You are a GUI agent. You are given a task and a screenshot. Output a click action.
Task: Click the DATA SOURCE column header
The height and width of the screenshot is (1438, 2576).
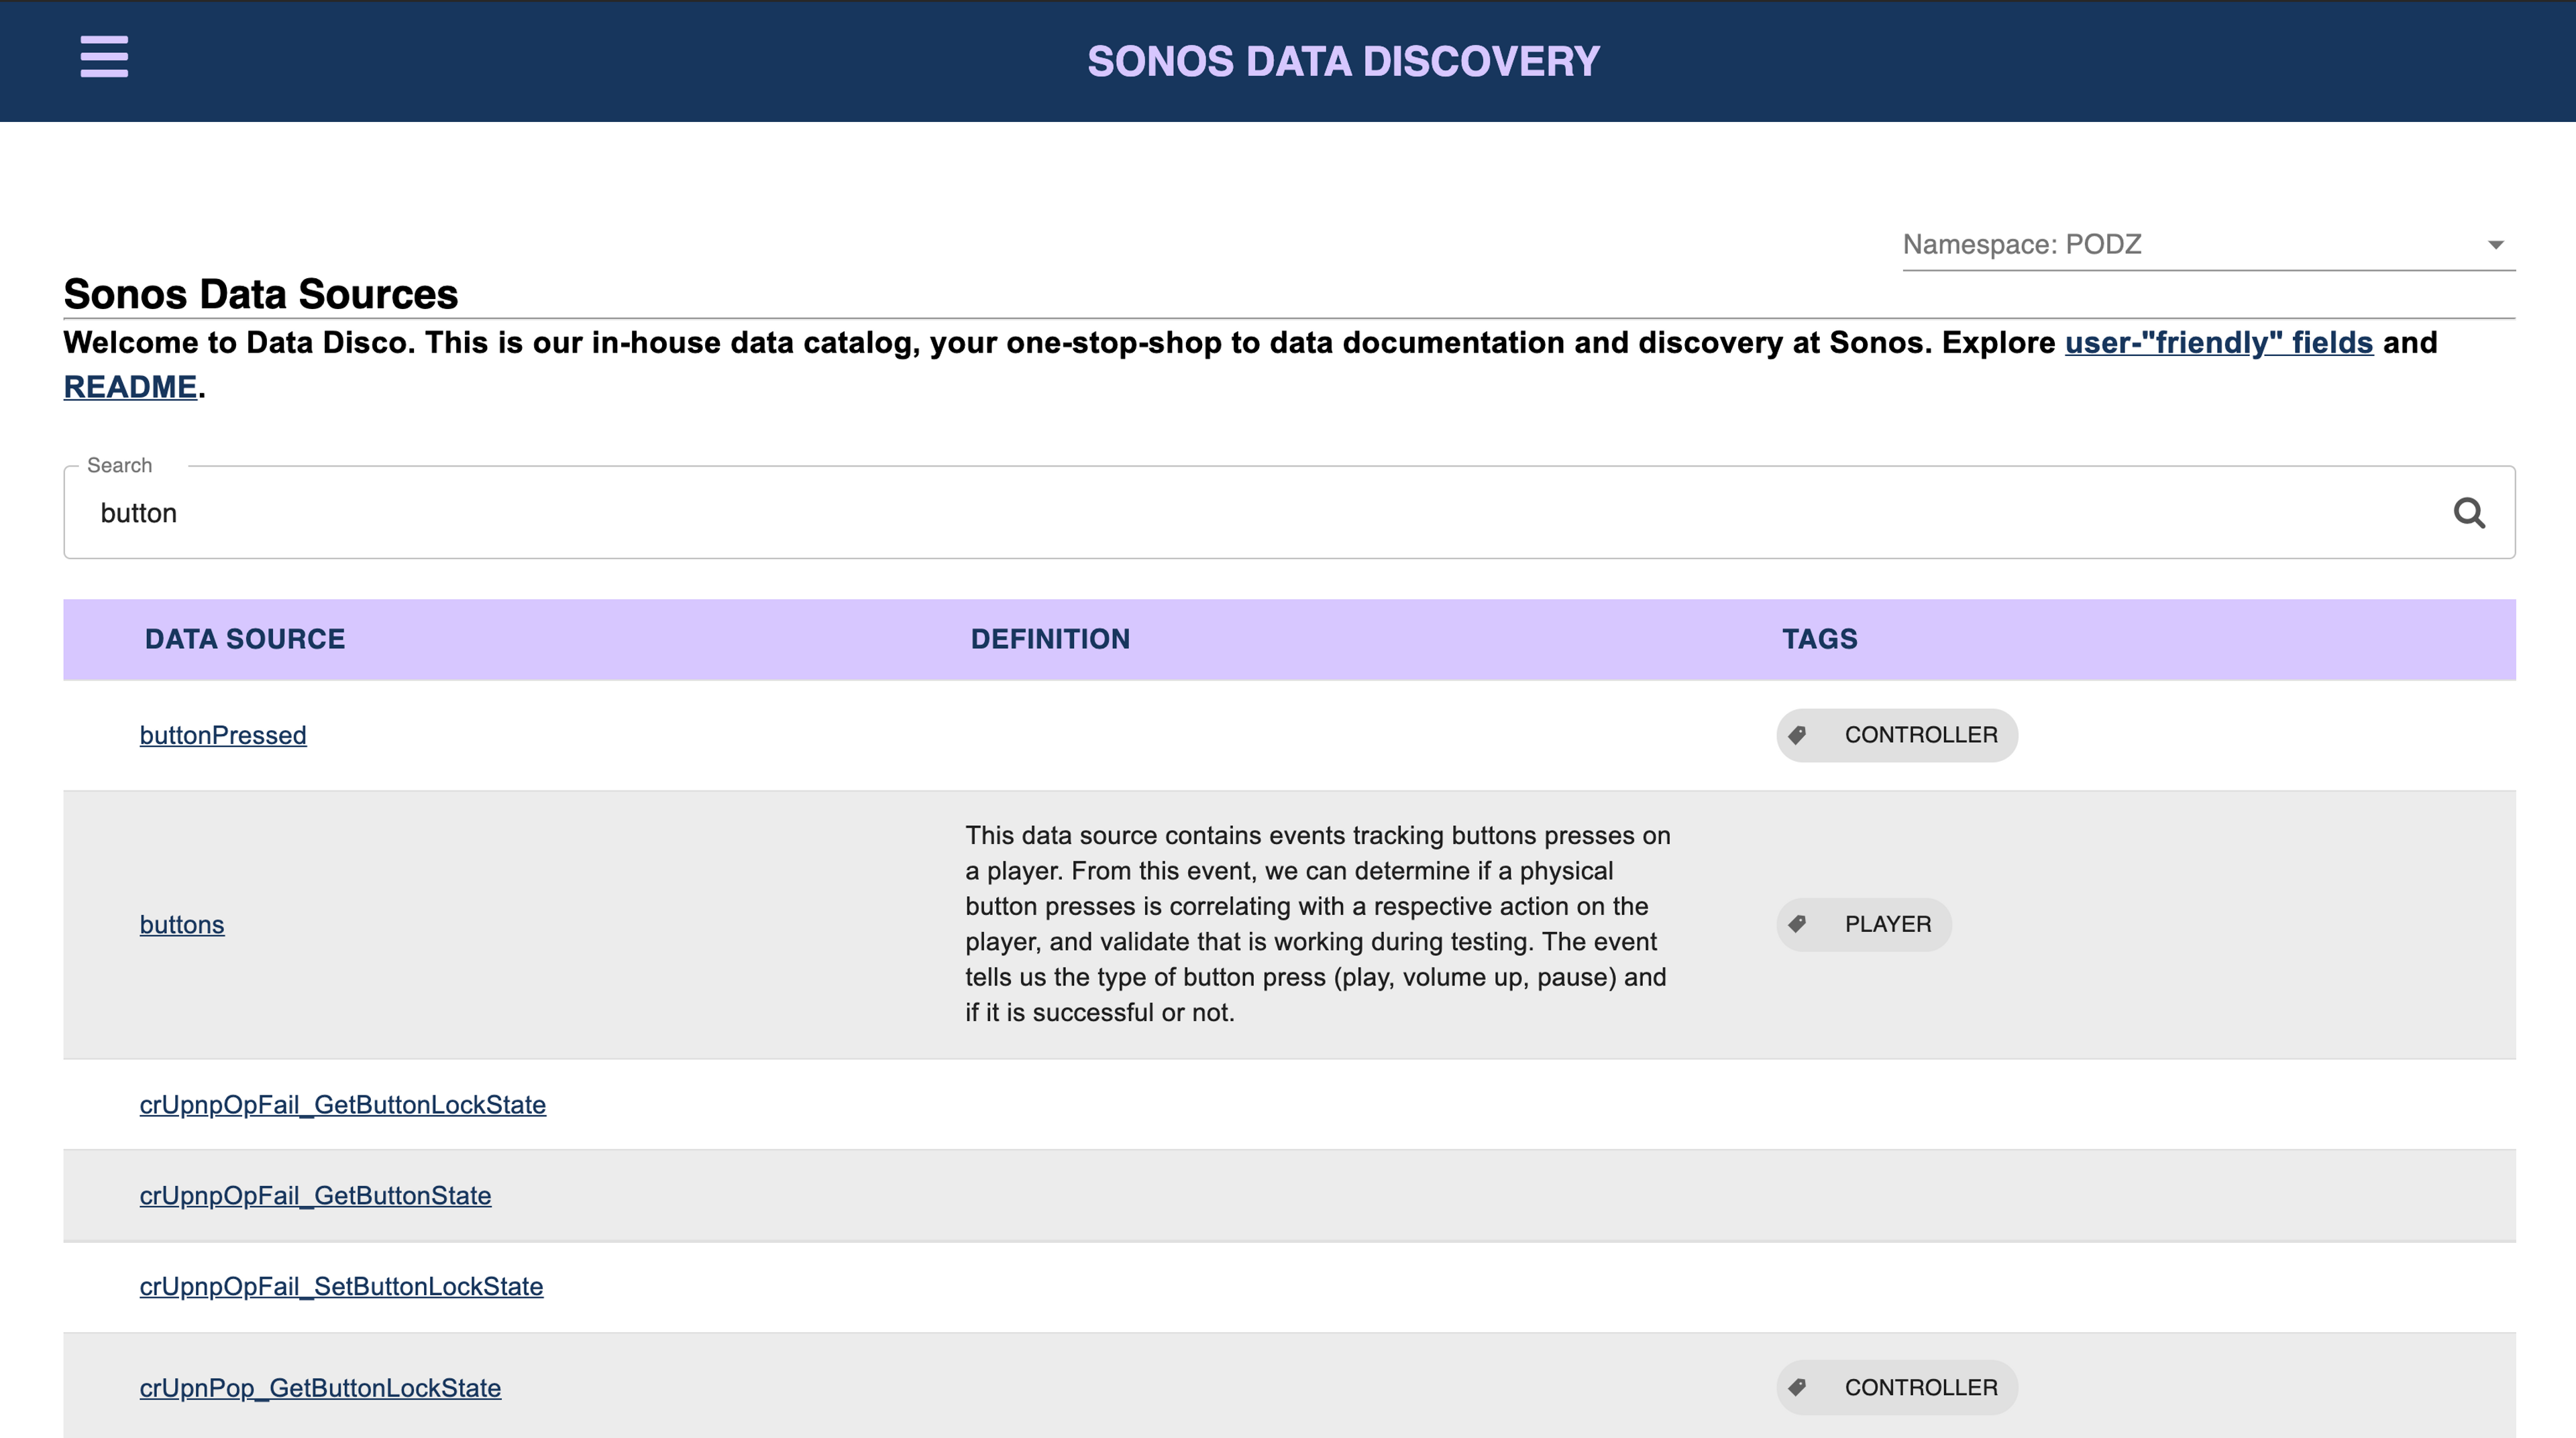pyautogui.click(x=245, y=640)
